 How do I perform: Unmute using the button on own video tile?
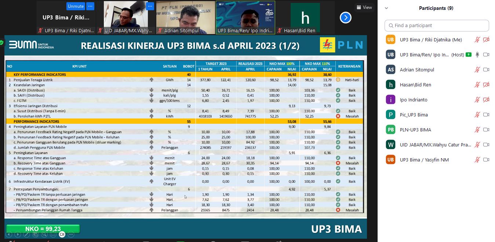point(76,6)
